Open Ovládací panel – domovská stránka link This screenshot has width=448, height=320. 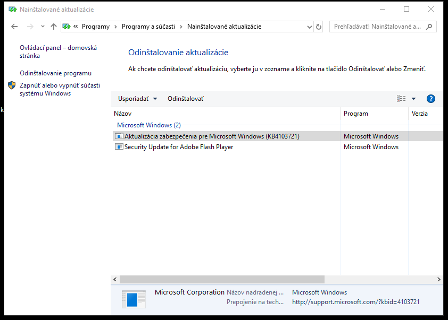tap(59, 51)
